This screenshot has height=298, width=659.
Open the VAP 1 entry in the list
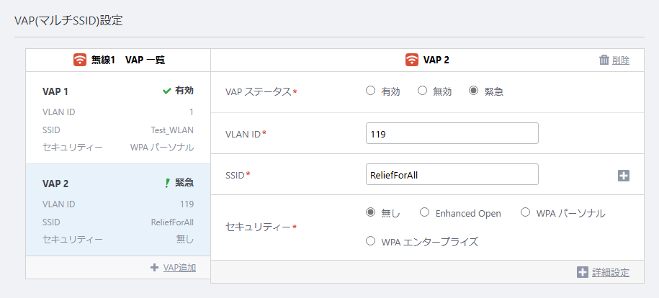(118, 118)
